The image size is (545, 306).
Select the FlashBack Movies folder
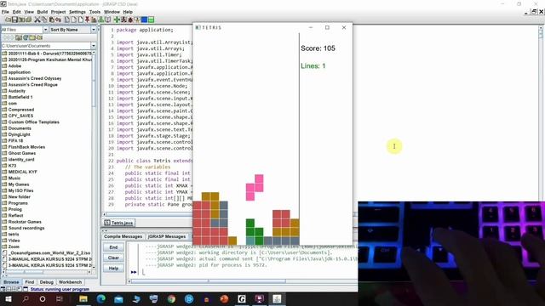point(26,147)
